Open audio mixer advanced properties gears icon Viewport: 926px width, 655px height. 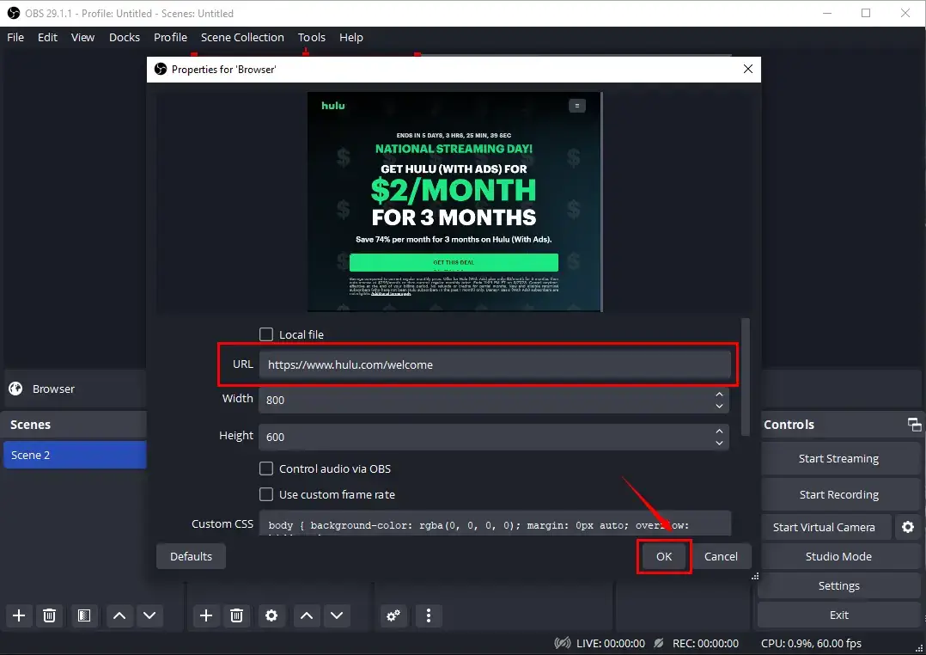tap(393, 615)
